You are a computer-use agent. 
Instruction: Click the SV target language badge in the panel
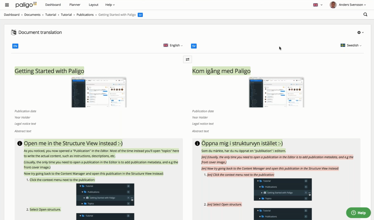(194, 46)
